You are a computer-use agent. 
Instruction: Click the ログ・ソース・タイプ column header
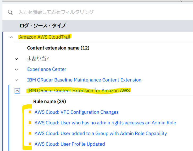43,26
